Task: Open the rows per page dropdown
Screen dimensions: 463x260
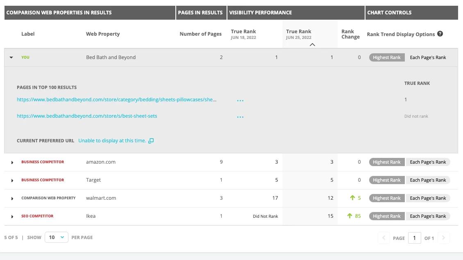Action: pos(56,237)
